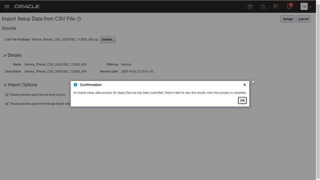Open the JW user avatar menu

[x=305, y=6]
